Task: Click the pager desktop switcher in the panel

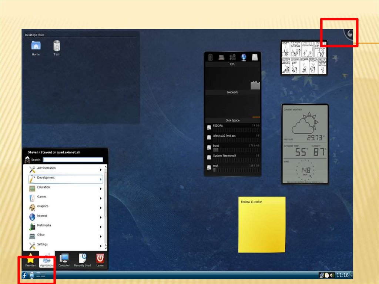Action: click(41, 275)
